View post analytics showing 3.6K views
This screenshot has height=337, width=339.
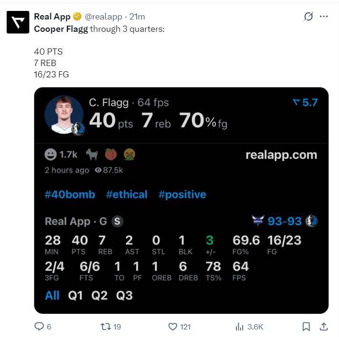pyautogui.click(x=240, y=327)
